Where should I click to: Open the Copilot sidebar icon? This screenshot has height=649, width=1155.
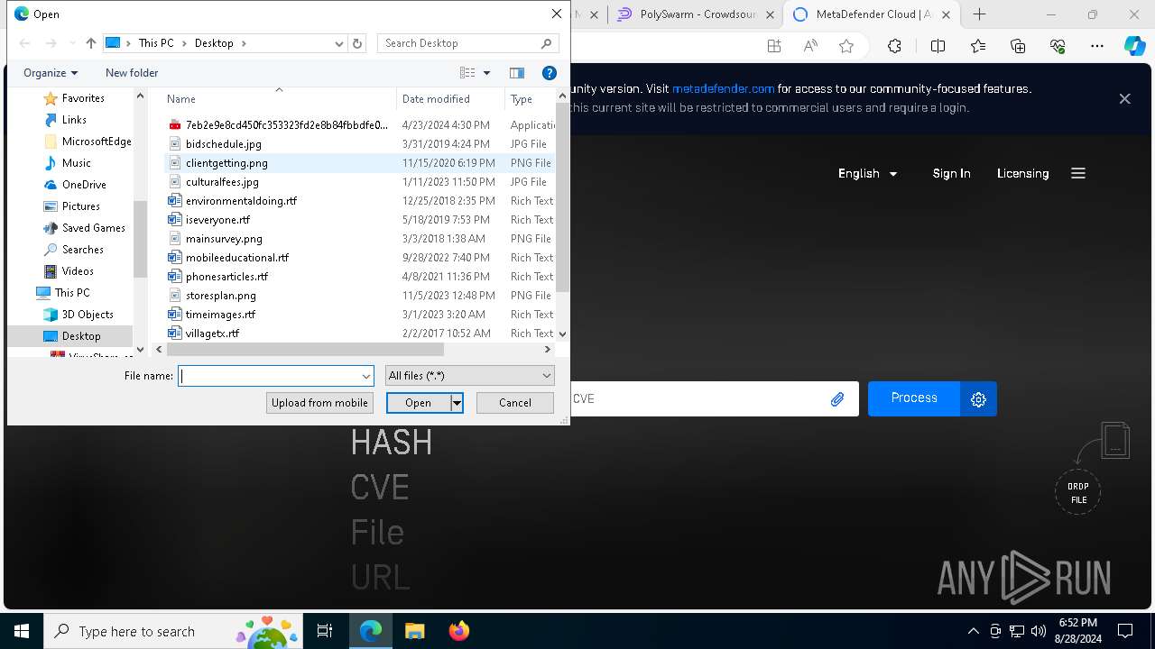pyautogui.click(x=1134, y=46)
